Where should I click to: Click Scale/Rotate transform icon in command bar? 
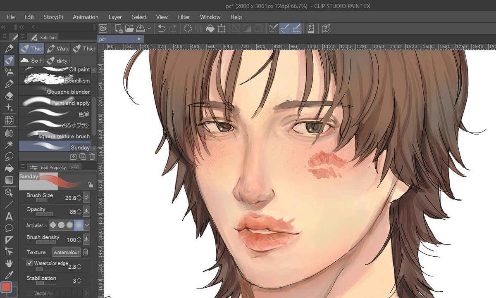coord(221,28)
